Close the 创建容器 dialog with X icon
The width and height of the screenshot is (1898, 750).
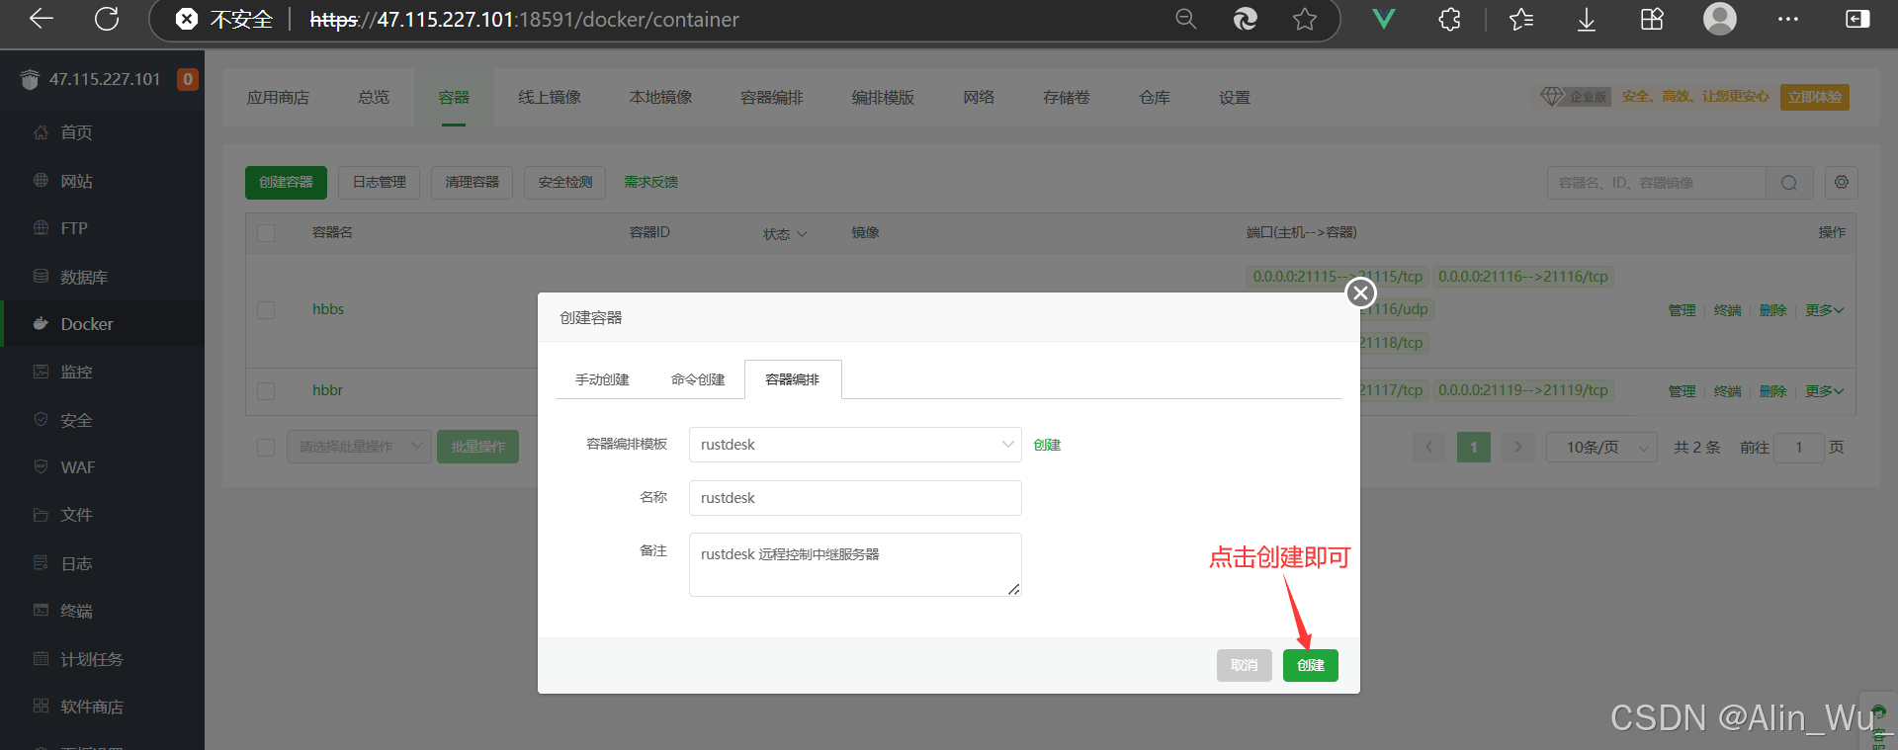point(1360,292)
